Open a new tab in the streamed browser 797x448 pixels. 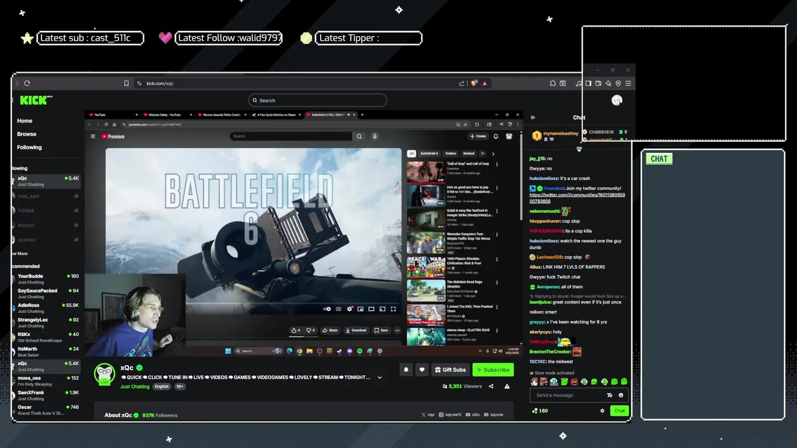coord(362,115)
